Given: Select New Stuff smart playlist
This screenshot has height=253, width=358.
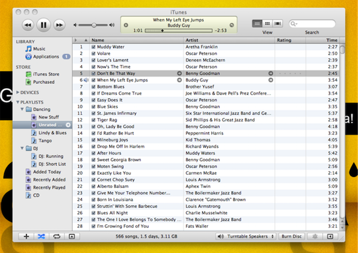Looking at the screenshot, I should (45, 117).
